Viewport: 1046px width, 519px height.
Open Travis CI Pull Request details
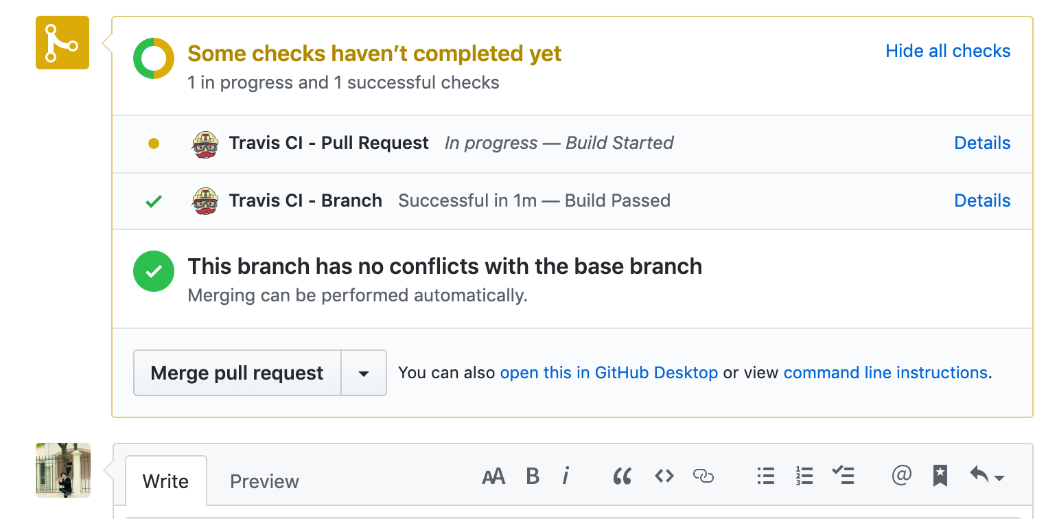pyautogui.click(x=982, y=143)
